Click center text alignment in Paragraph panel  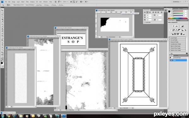click(147, 12)
